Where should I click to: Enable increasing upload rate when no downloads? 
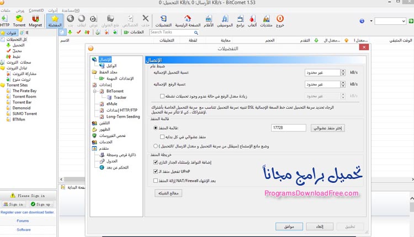(162, 96)
